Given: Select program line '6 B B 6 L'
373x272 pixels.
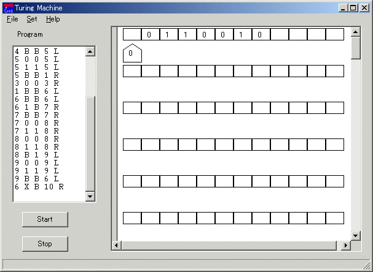Looking at the screenshot, I should click(x=37, y=99).
